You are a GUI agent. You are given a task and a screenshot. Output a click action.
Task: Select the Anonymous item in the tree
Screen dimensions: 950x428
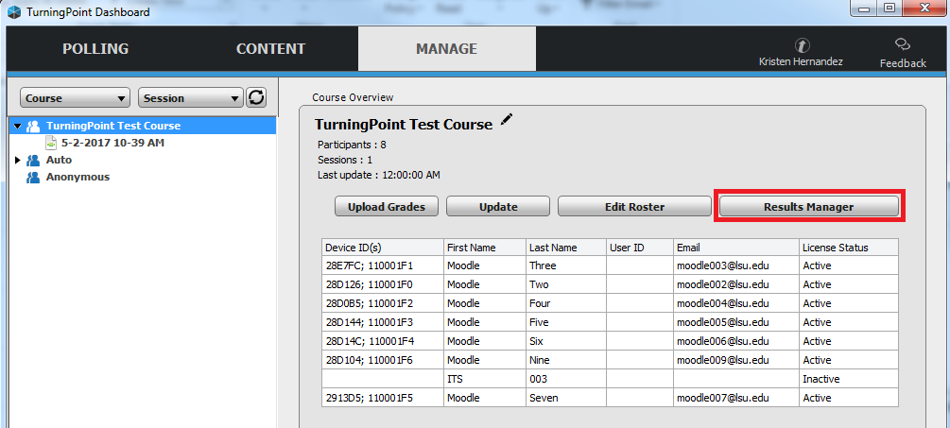tap(78, 178)
